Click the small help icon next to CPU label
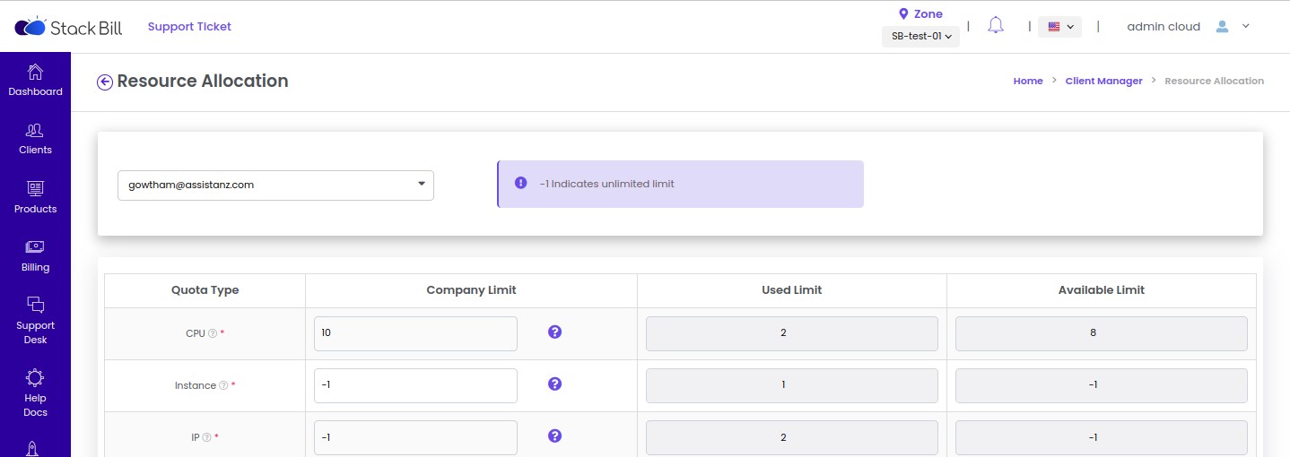This screenshot has width=1290, height=457. [213, 333]
